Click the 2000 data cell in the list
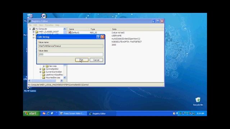Image resolution: width=230 pixels, height=129 pixels. 114,45
